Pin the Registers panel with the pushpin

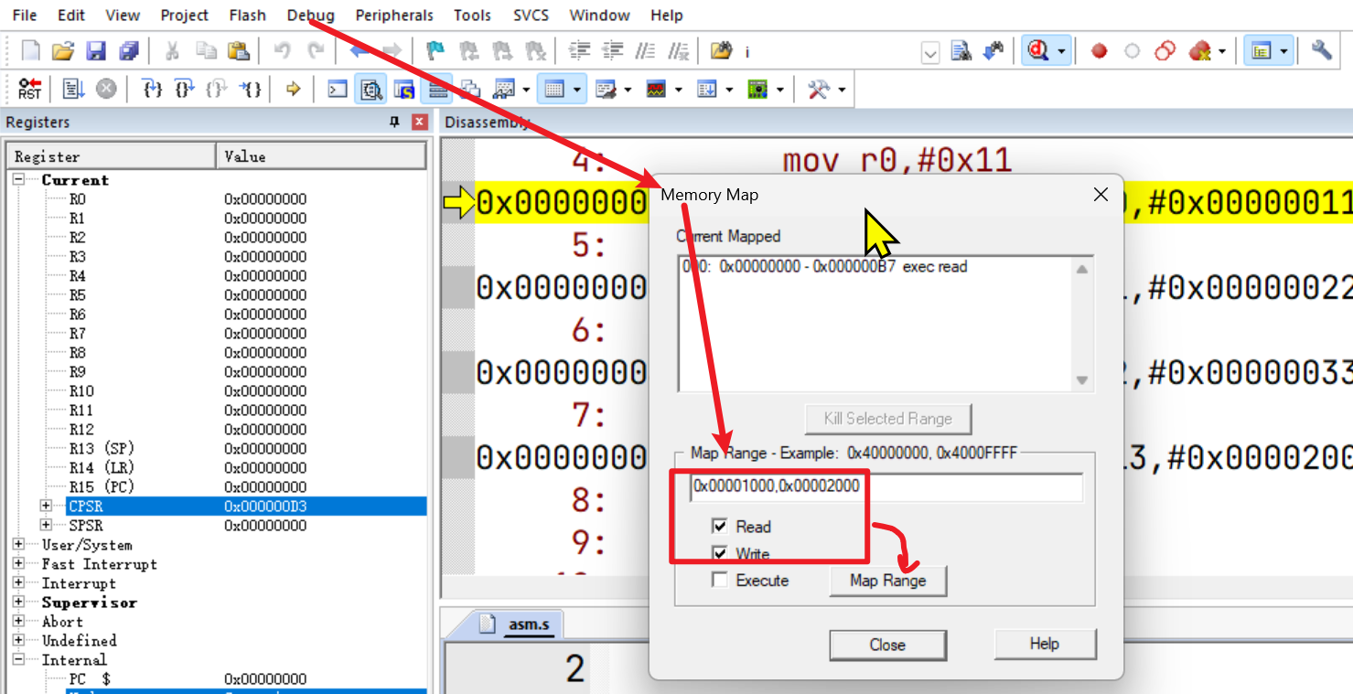point(395,122)
